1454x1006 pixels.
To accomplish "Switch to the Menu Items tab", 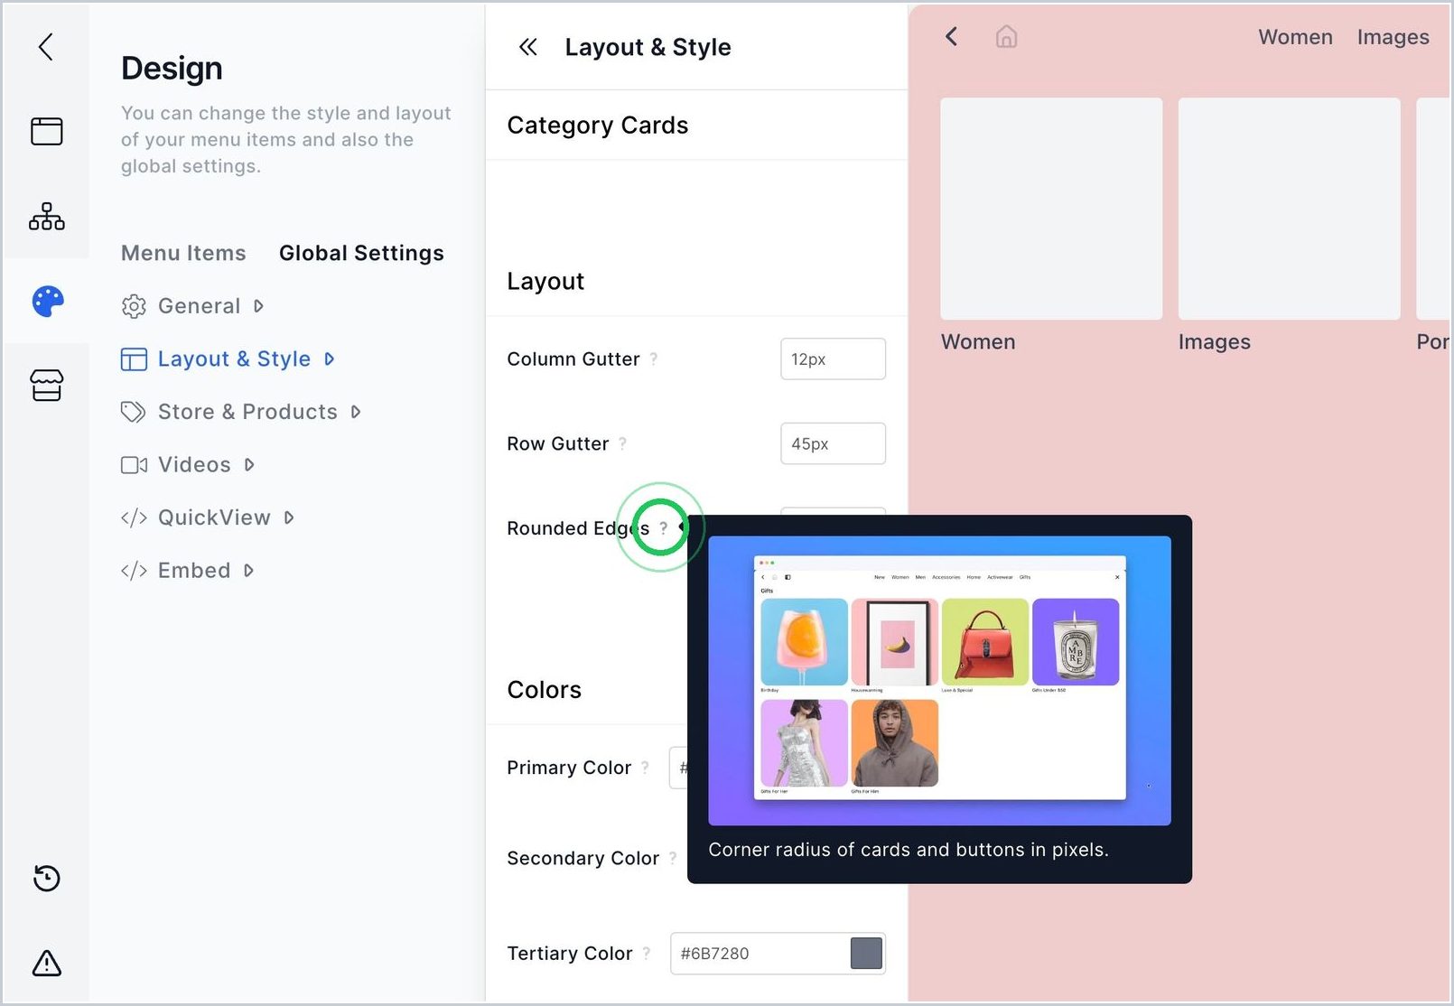I will [x=183, y=253].
